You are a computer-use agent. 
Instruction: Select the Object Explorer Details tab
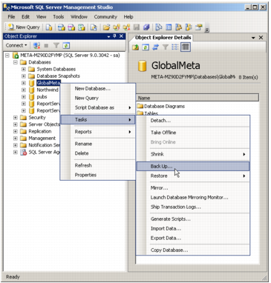163,38
